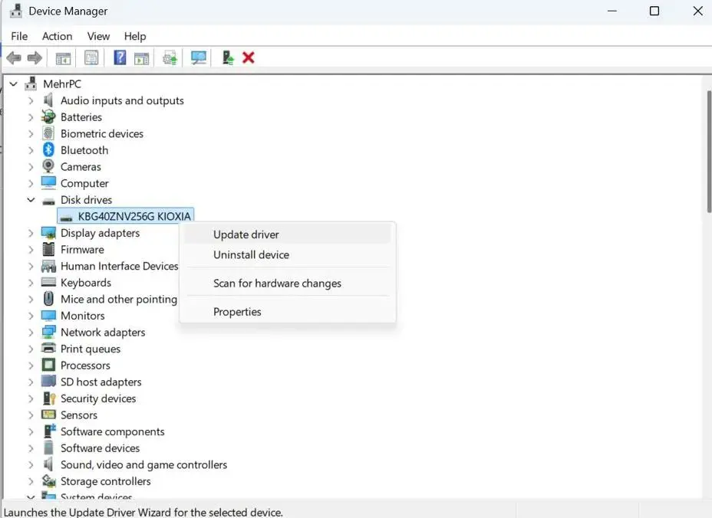
Task: Select the Processors tree item
Action: click(x=85, y=366)
